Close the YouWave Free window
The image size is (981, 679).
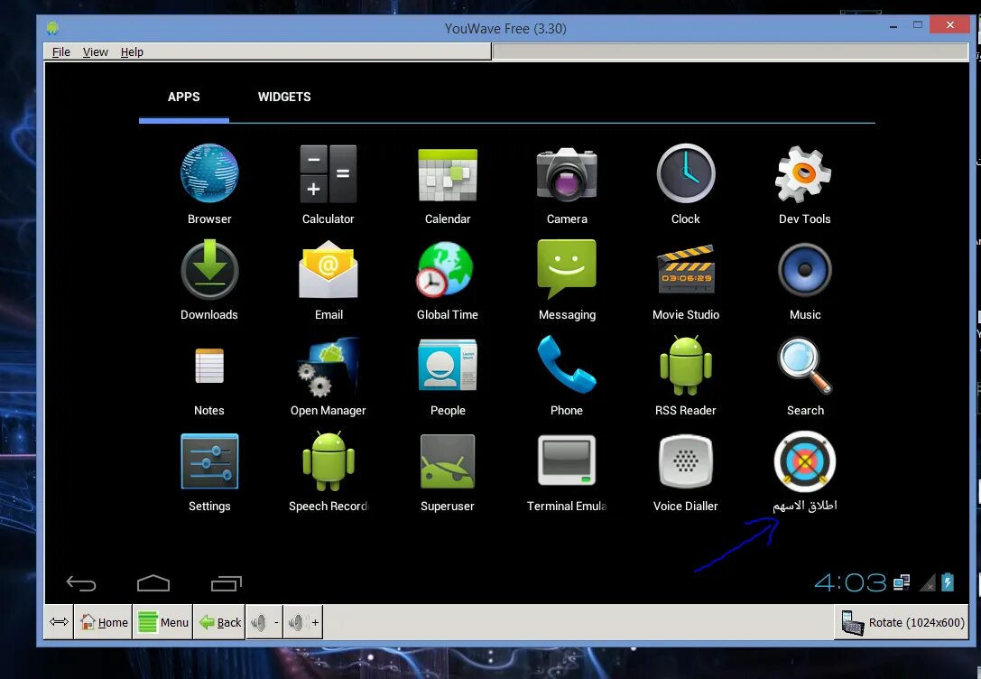pos(949,25)
